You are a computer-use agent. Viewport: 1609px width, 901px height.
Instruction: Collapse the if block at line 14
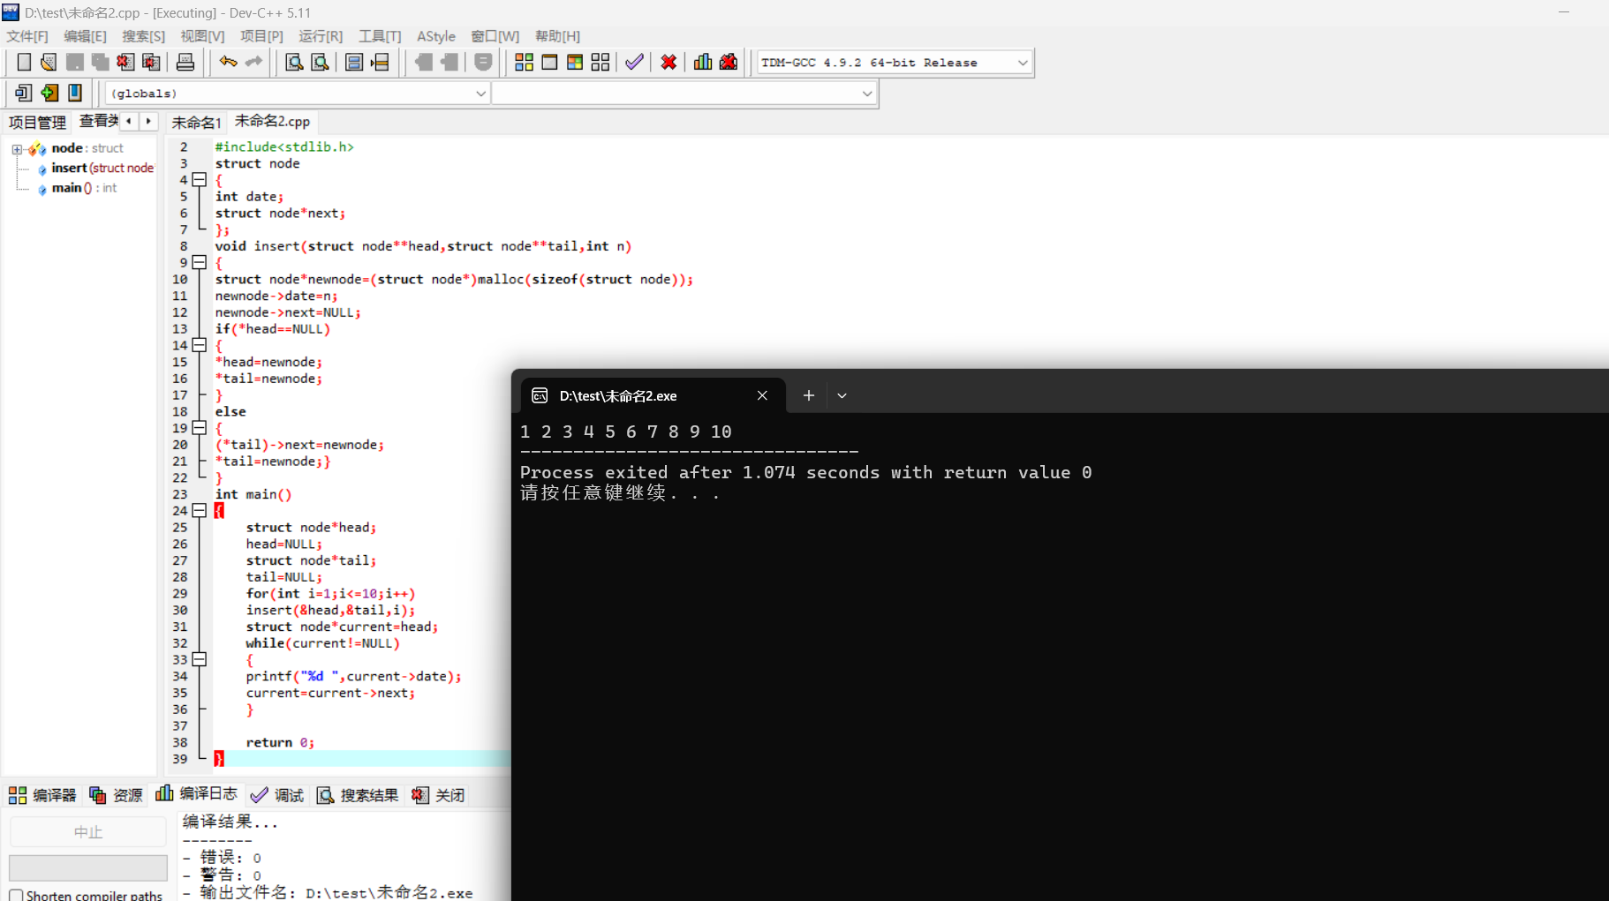[200, 345]
